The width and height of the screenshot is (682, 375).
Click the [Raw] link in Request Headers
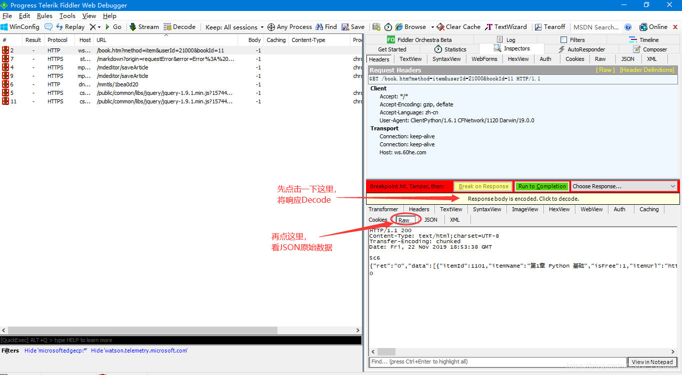tap(605, 70)
